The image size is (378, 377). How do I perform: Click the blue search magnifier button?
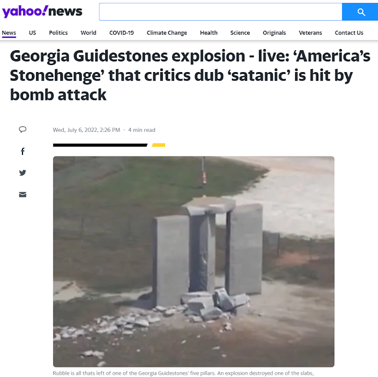click(360, 12)
